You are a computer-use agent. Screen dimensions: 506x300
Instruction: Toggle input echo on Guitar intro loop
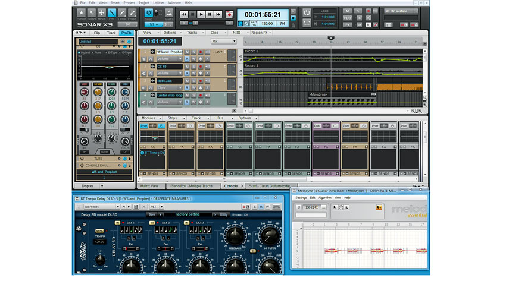point(207,95)
